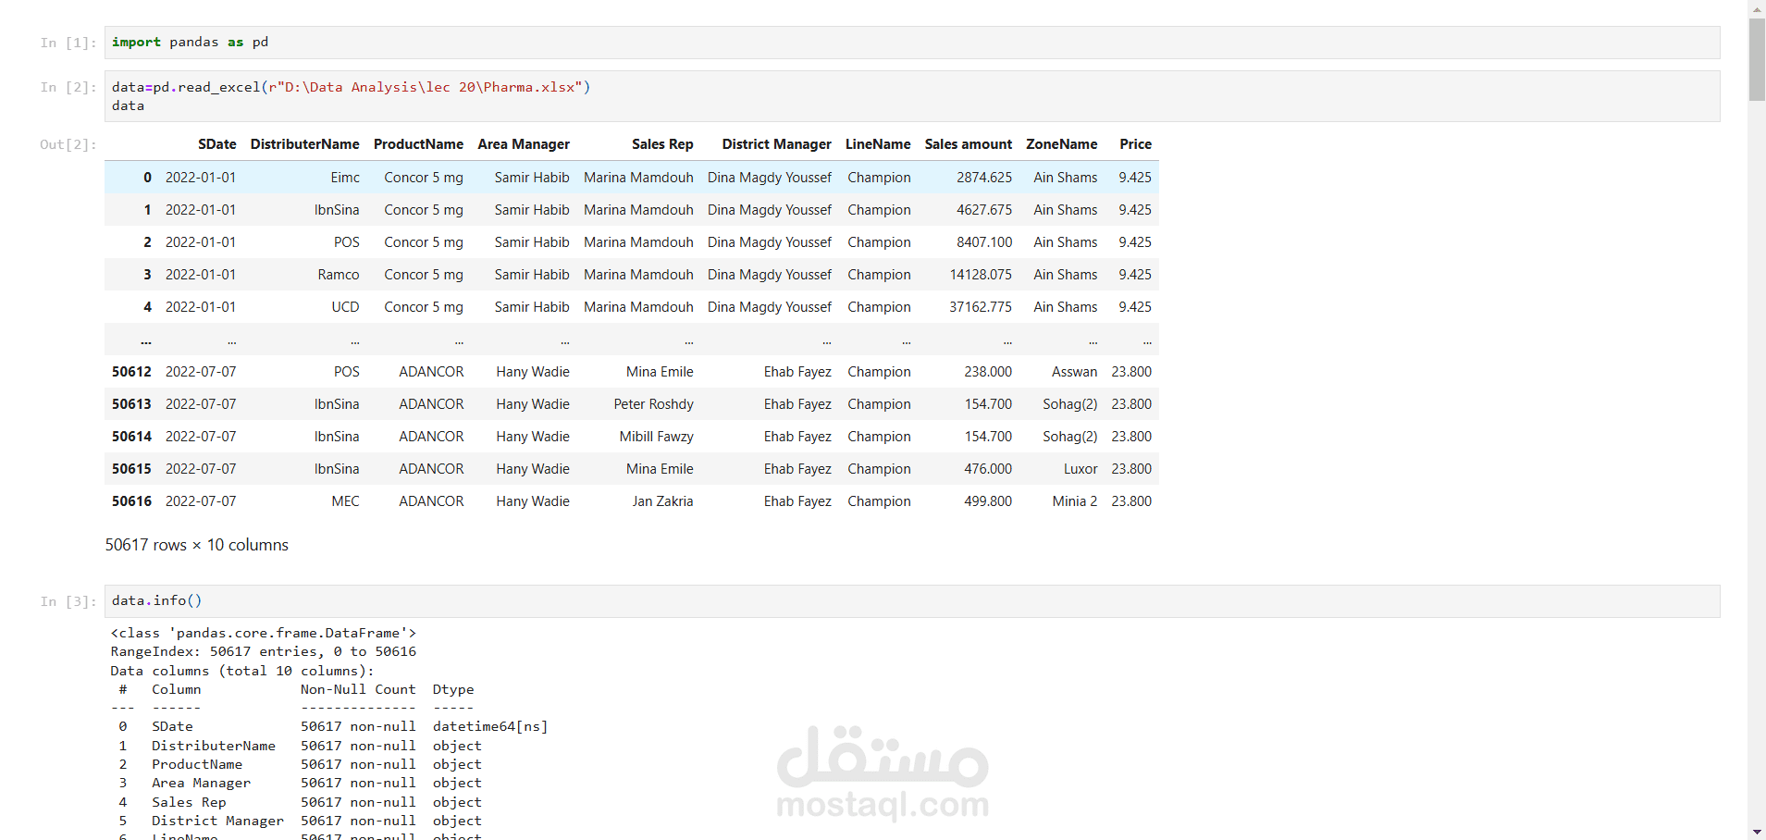
Task: Click the Sales amount column header
Action: pyautogui.click(x=969, y=144)
